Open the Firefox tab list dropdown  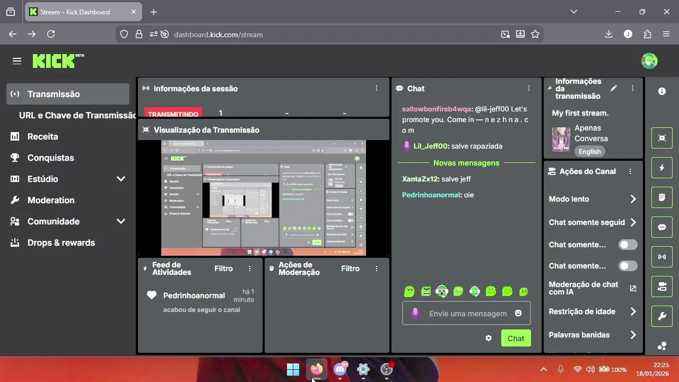pos(574,12)
